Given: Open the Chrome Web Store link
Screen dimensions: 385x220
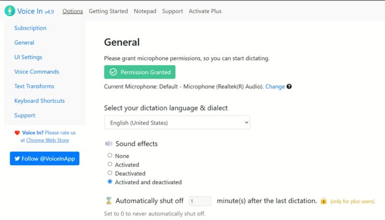Looking at the screenshot, I should click(48, 140).
